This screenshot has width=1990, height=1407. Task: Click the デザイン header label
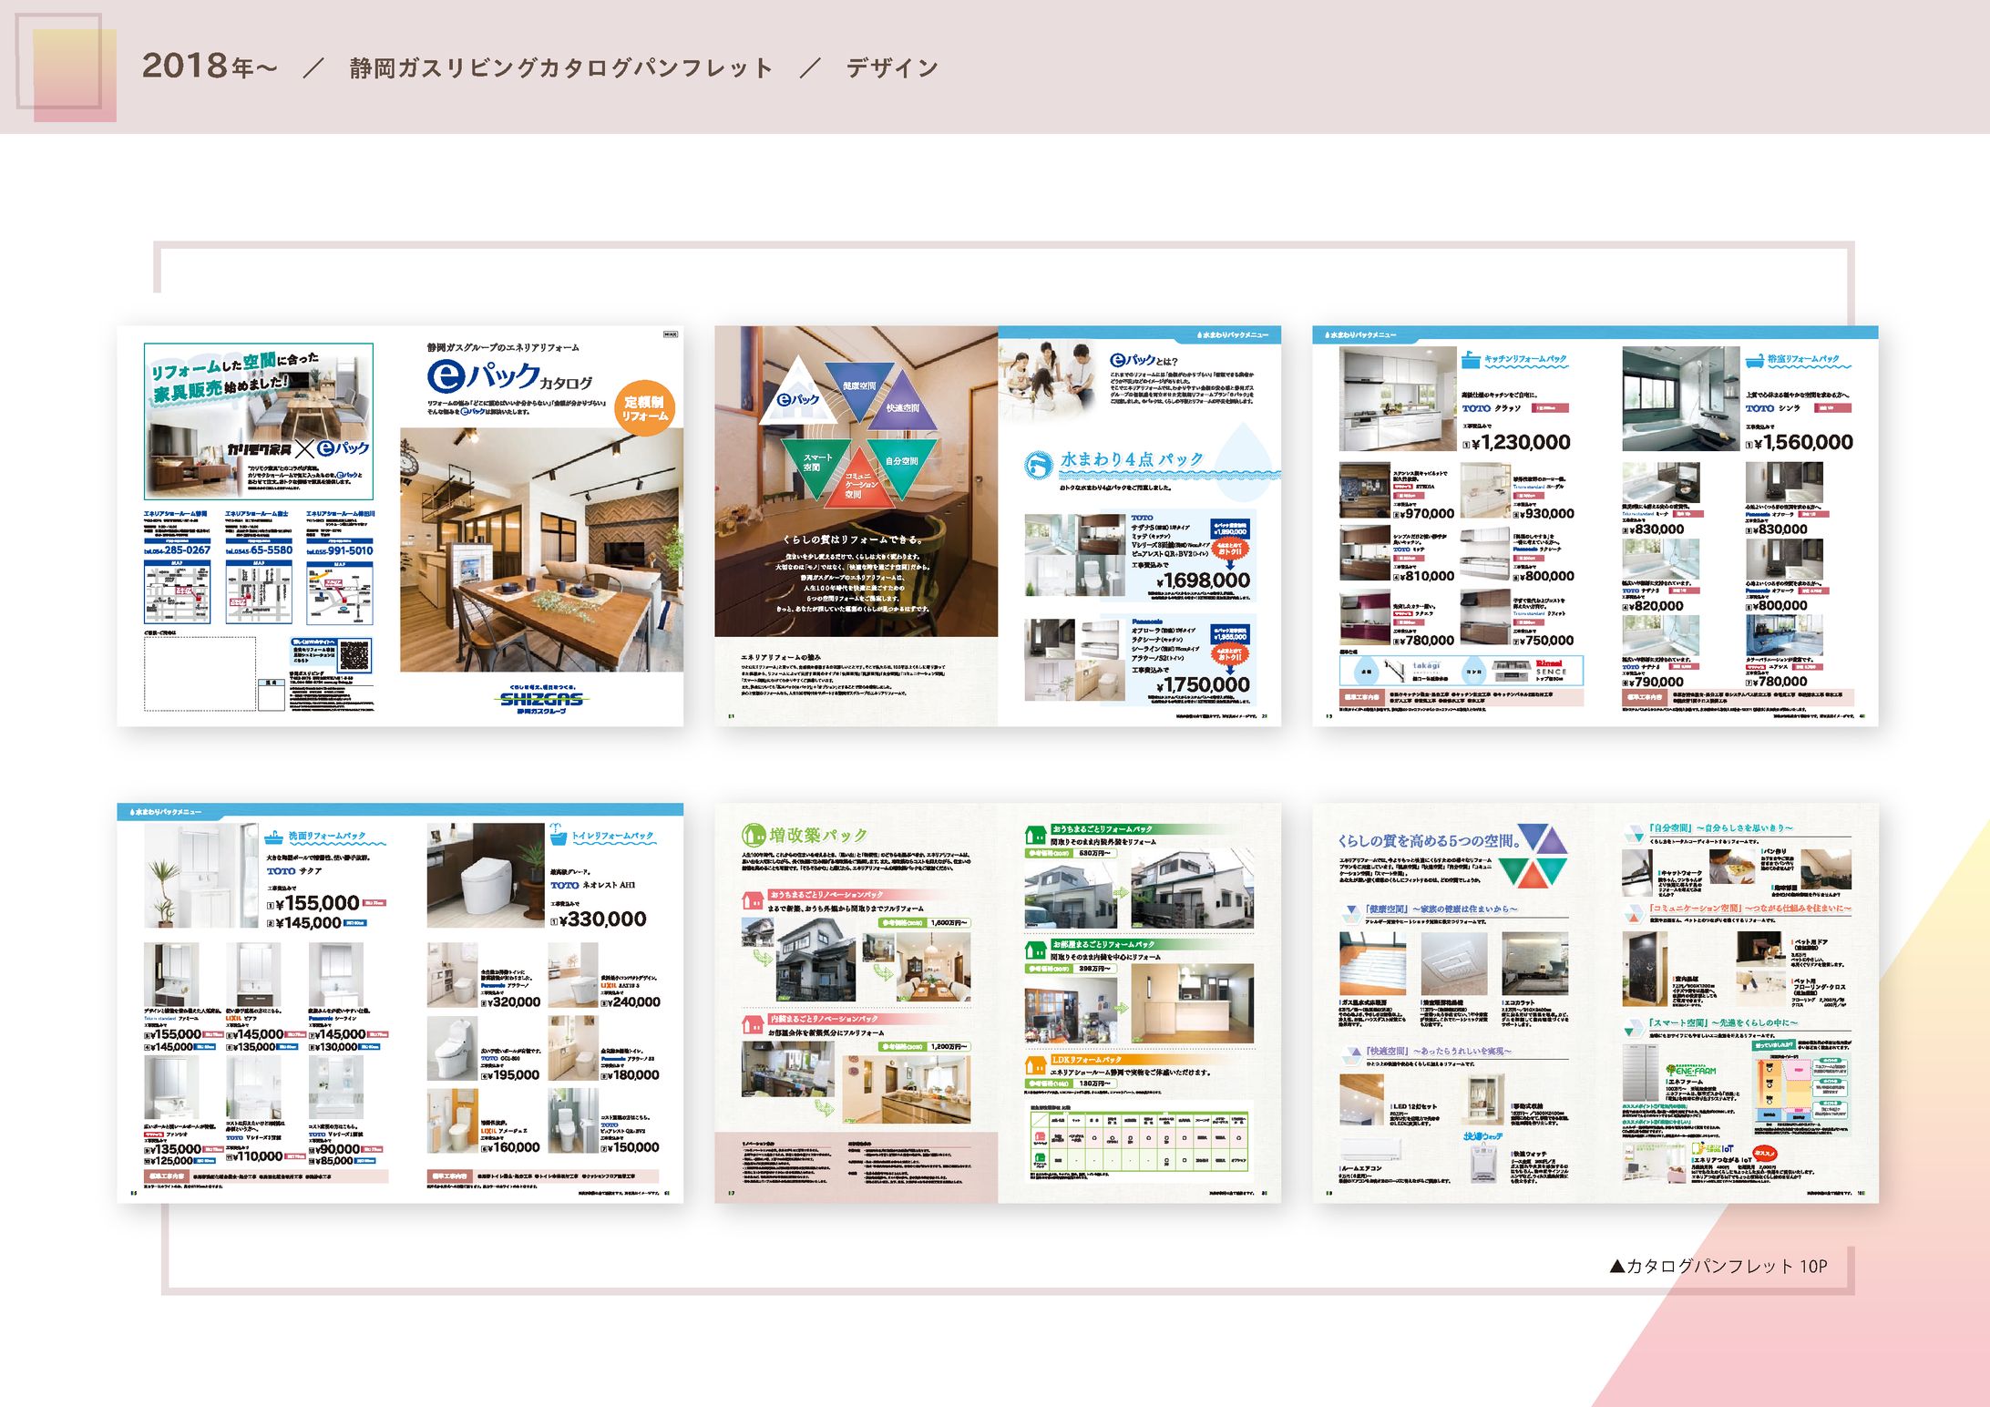[891, 68]
